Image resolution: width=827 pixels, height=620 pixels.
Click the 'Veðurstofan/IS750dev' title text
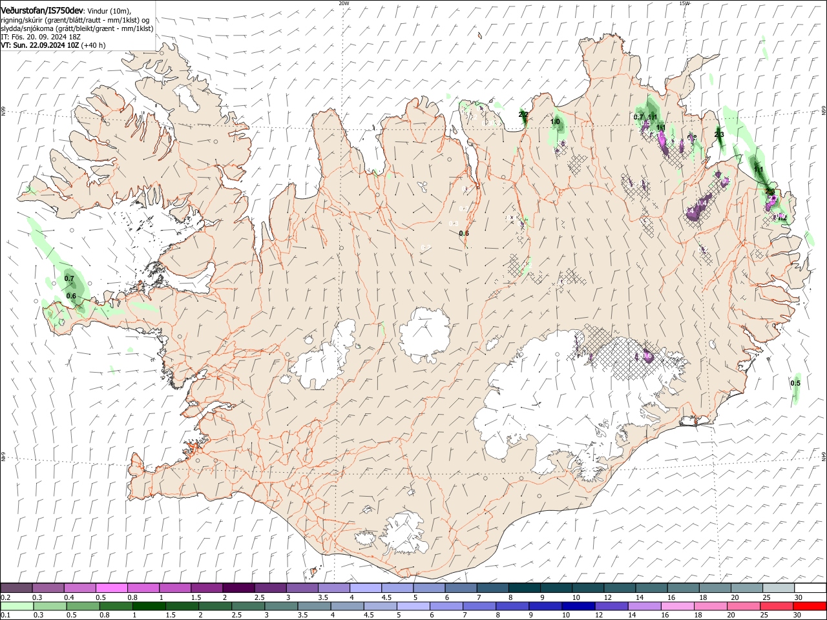coord(42,10)
